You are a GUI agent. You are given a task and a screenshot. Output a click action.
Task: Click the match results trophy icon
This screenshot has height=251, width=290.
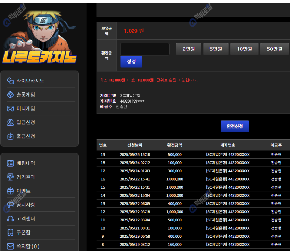[x=10, y=177]
